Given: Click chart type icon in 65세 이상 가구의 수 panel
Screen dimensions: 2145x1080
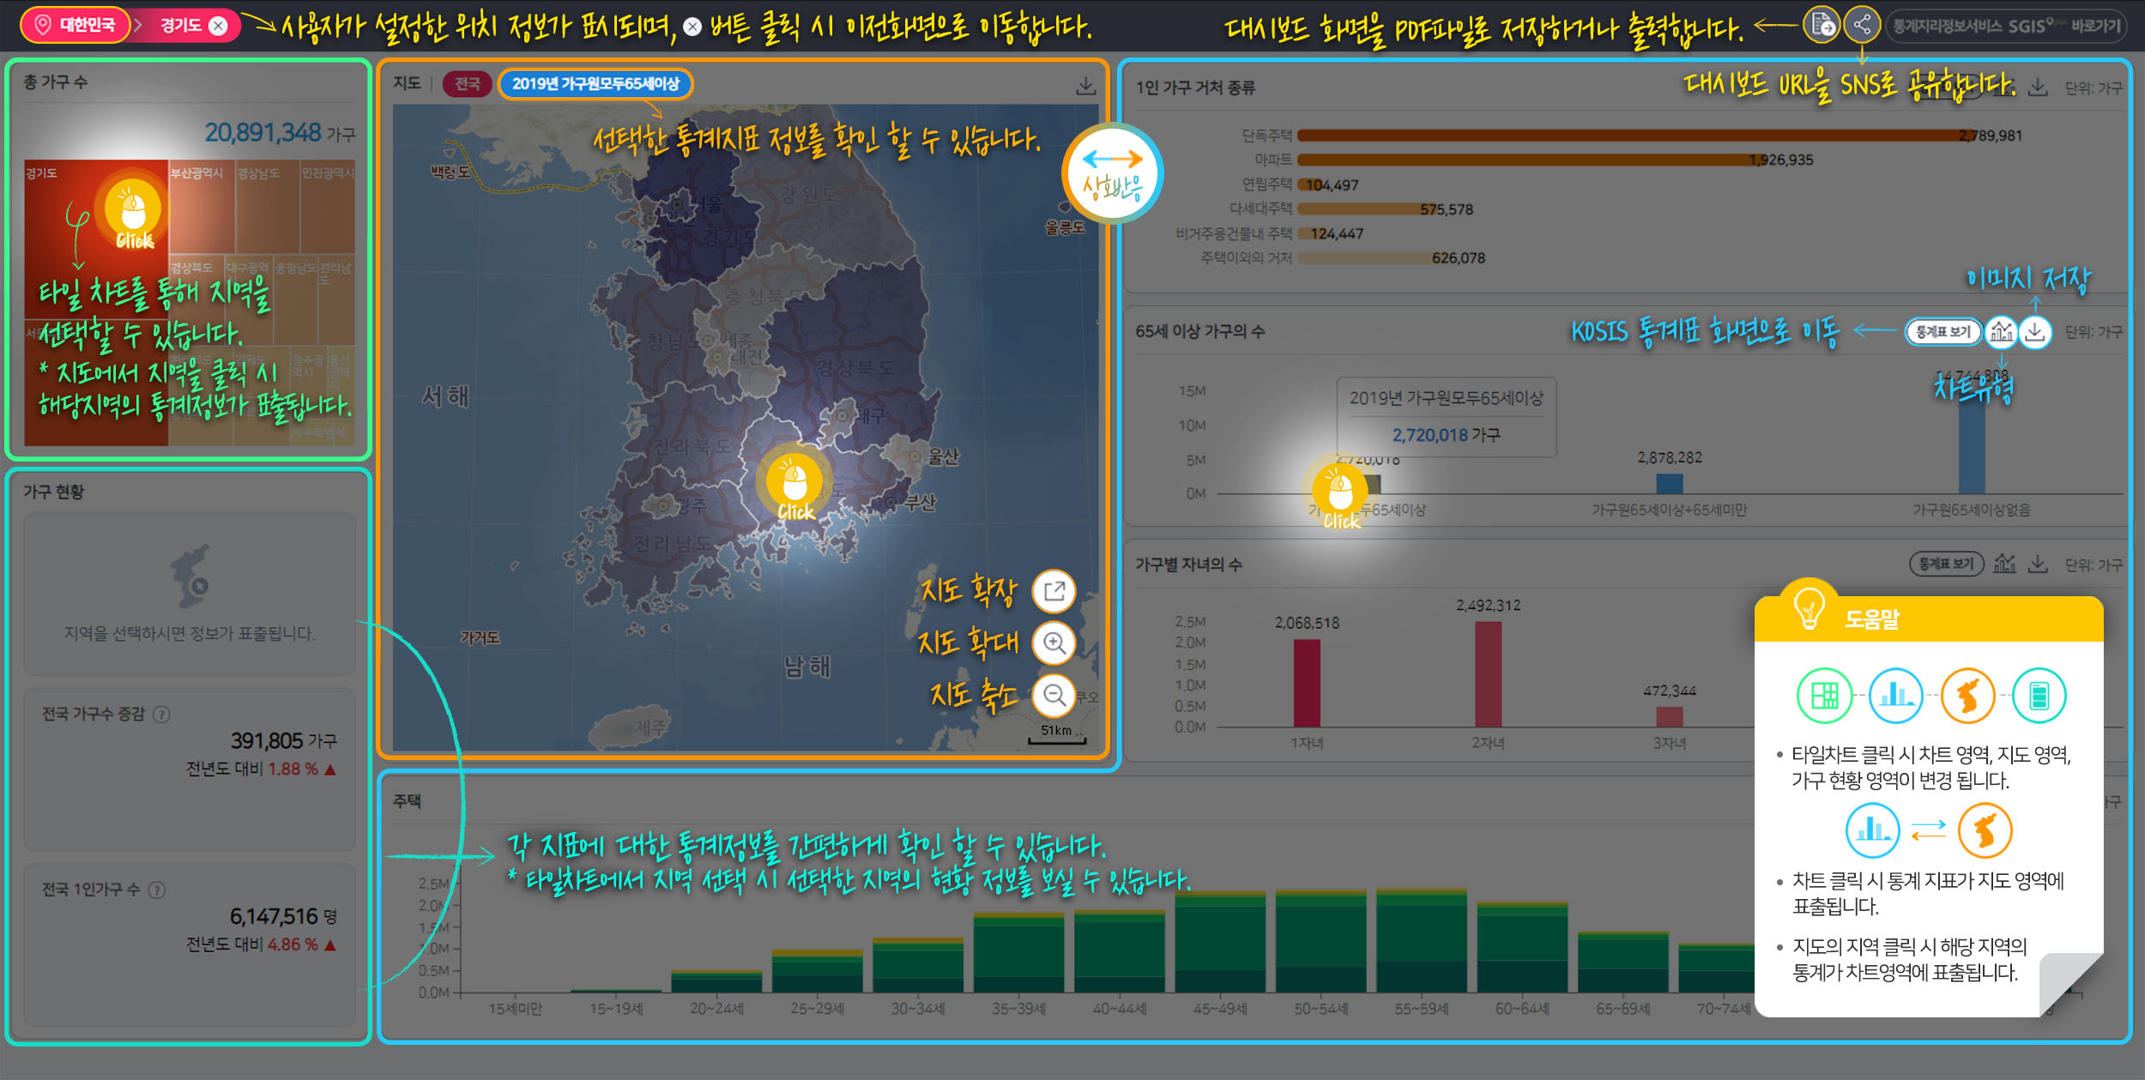Looking at the screenshot, I should 2002,332.
